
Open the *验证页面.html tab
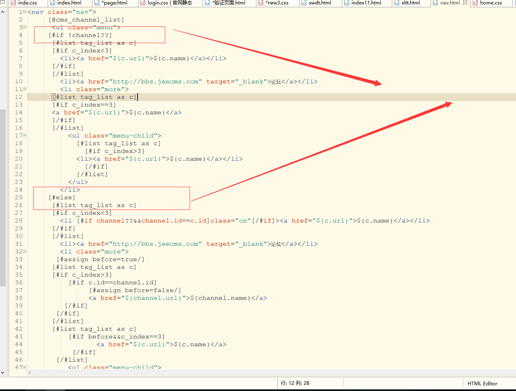click(229, 3)
